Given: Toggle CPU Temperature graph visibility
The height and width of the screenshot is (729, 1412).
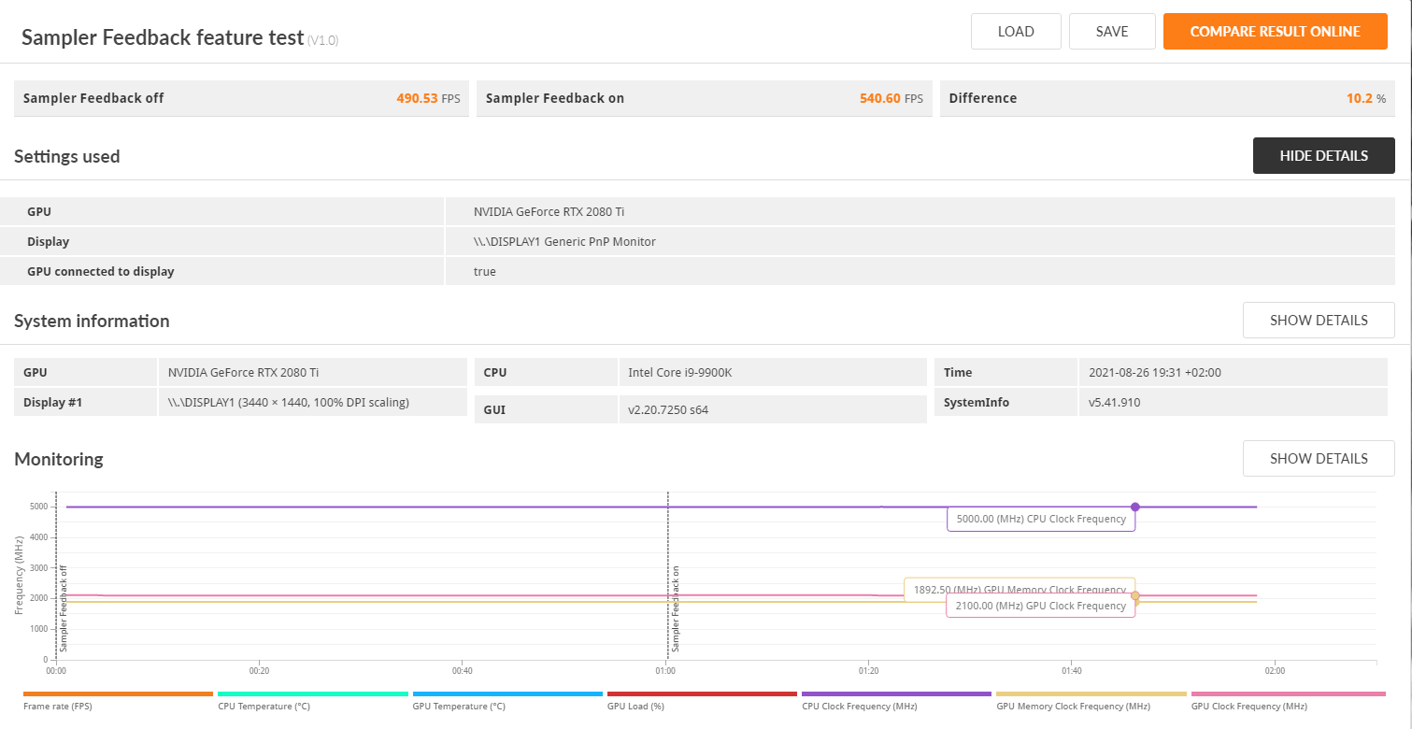Looking at the screenshot, I should (264, 706).
